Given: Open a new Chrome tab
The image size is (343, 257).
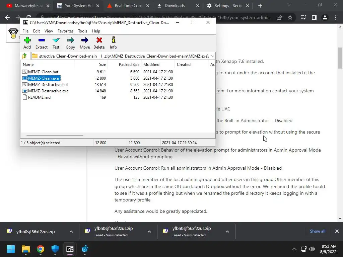Looking at the screenshot, I should click(x=260, y=6).
